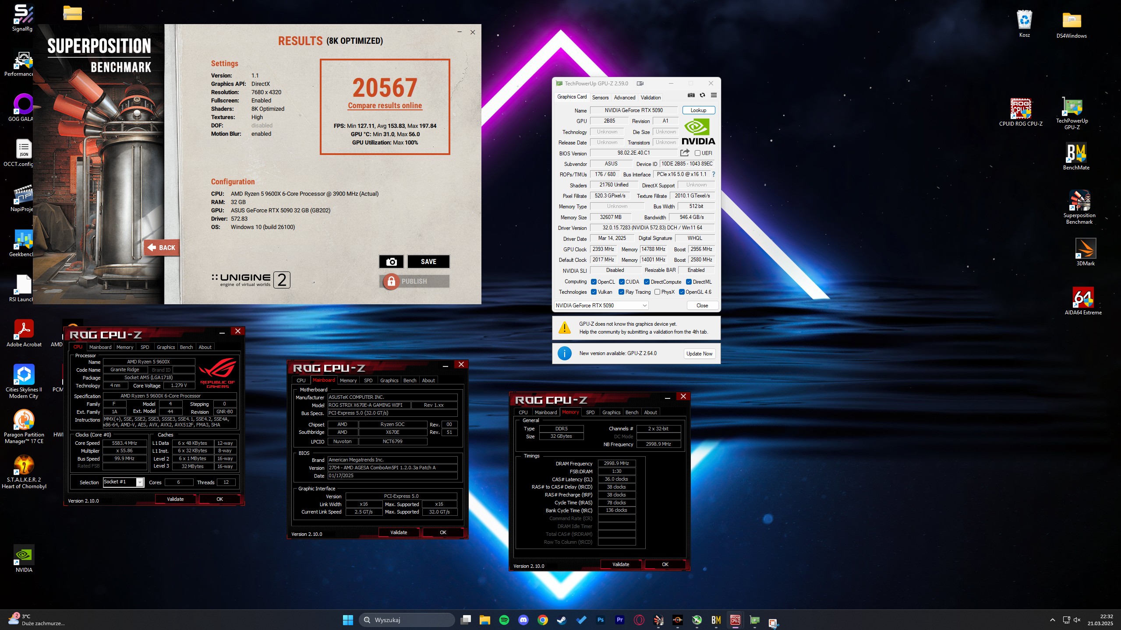This screenshot has width=1121, height=630.
Task: Expand the GPU selection dropdown in GPU-Z
Action: pyautogui.click(x=601, y=306)
